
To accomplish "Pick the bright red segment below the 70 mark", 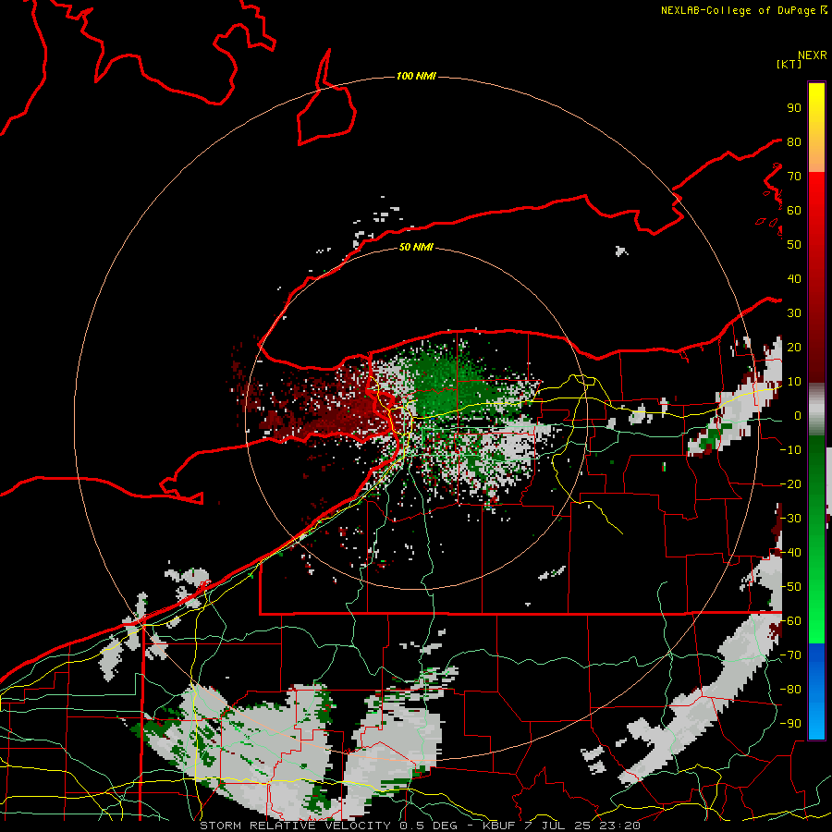I will point(816,191).
